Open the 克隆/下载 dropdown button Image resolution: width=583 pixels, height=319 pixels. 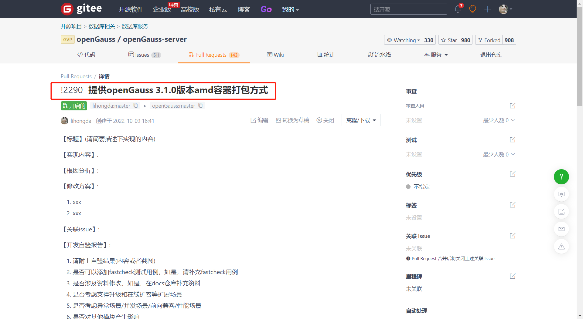(x=361, y=120)
